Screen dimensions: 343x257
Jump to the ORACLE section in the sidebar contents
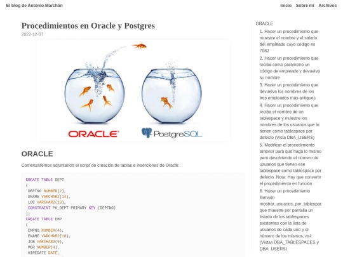coord(264,23)
